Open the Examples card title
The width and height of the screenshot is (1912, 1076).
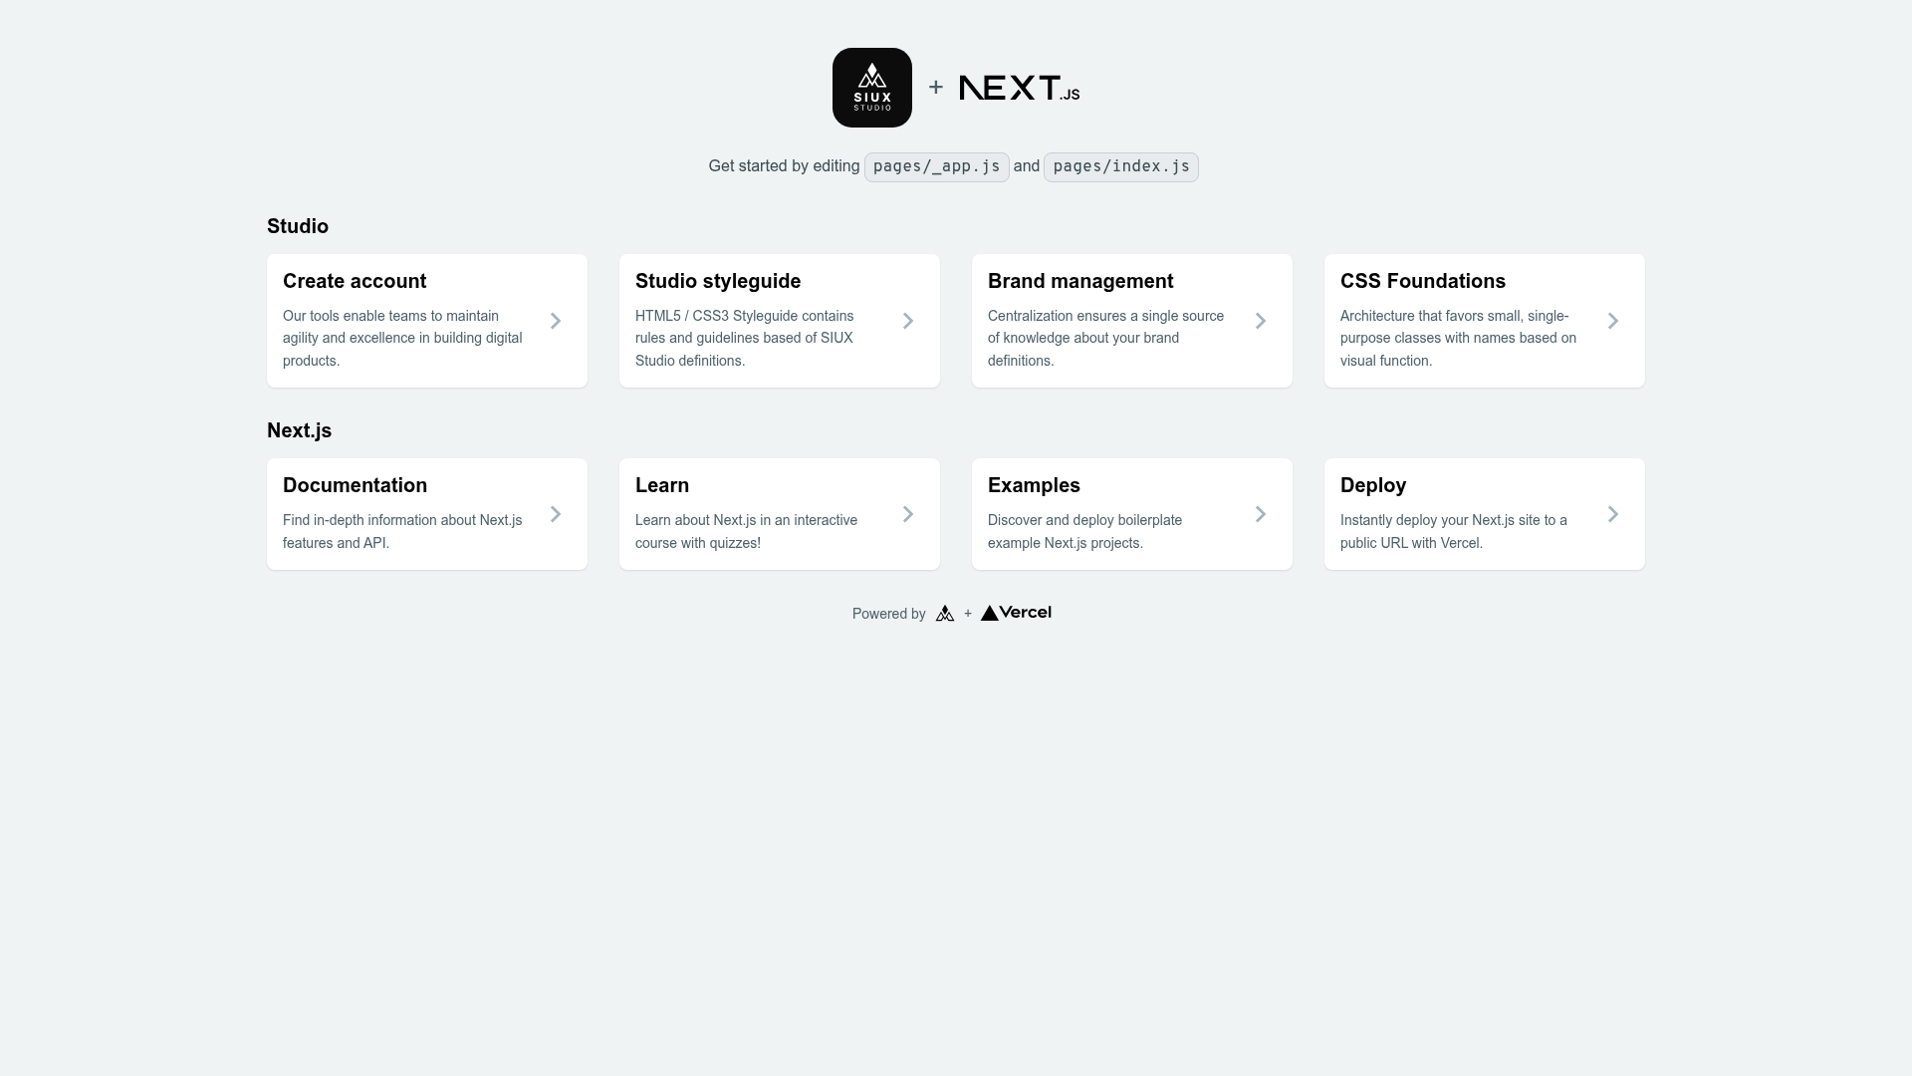coord(1034,485)
